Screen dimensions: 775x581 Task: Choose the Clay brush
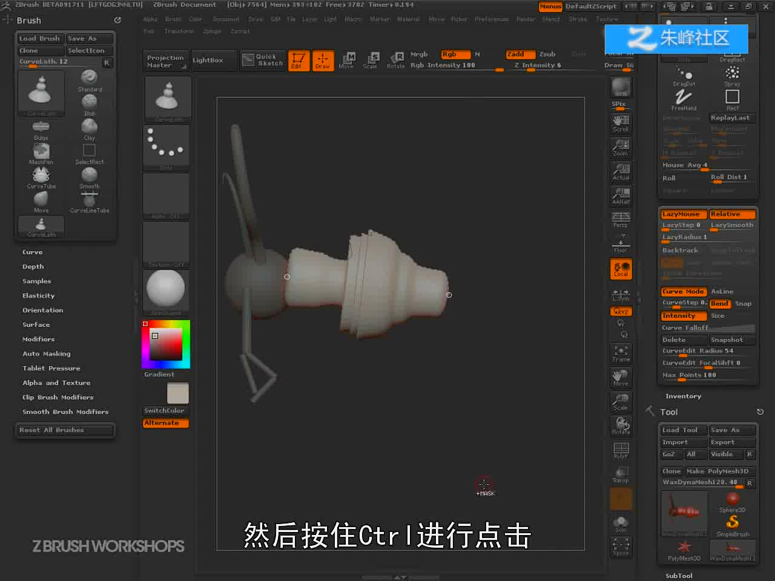90,129
